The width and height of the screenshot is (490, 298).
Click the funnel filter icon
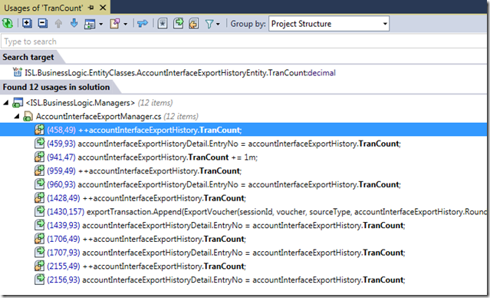click(209, 24)
